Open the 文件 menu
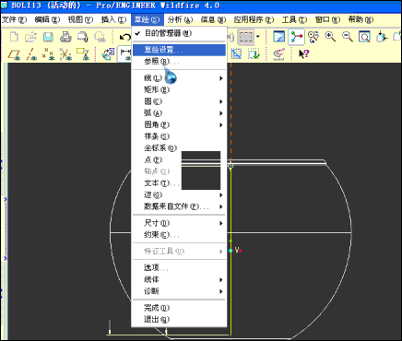This screenshot has width=402, height=341. click(14, 20)
